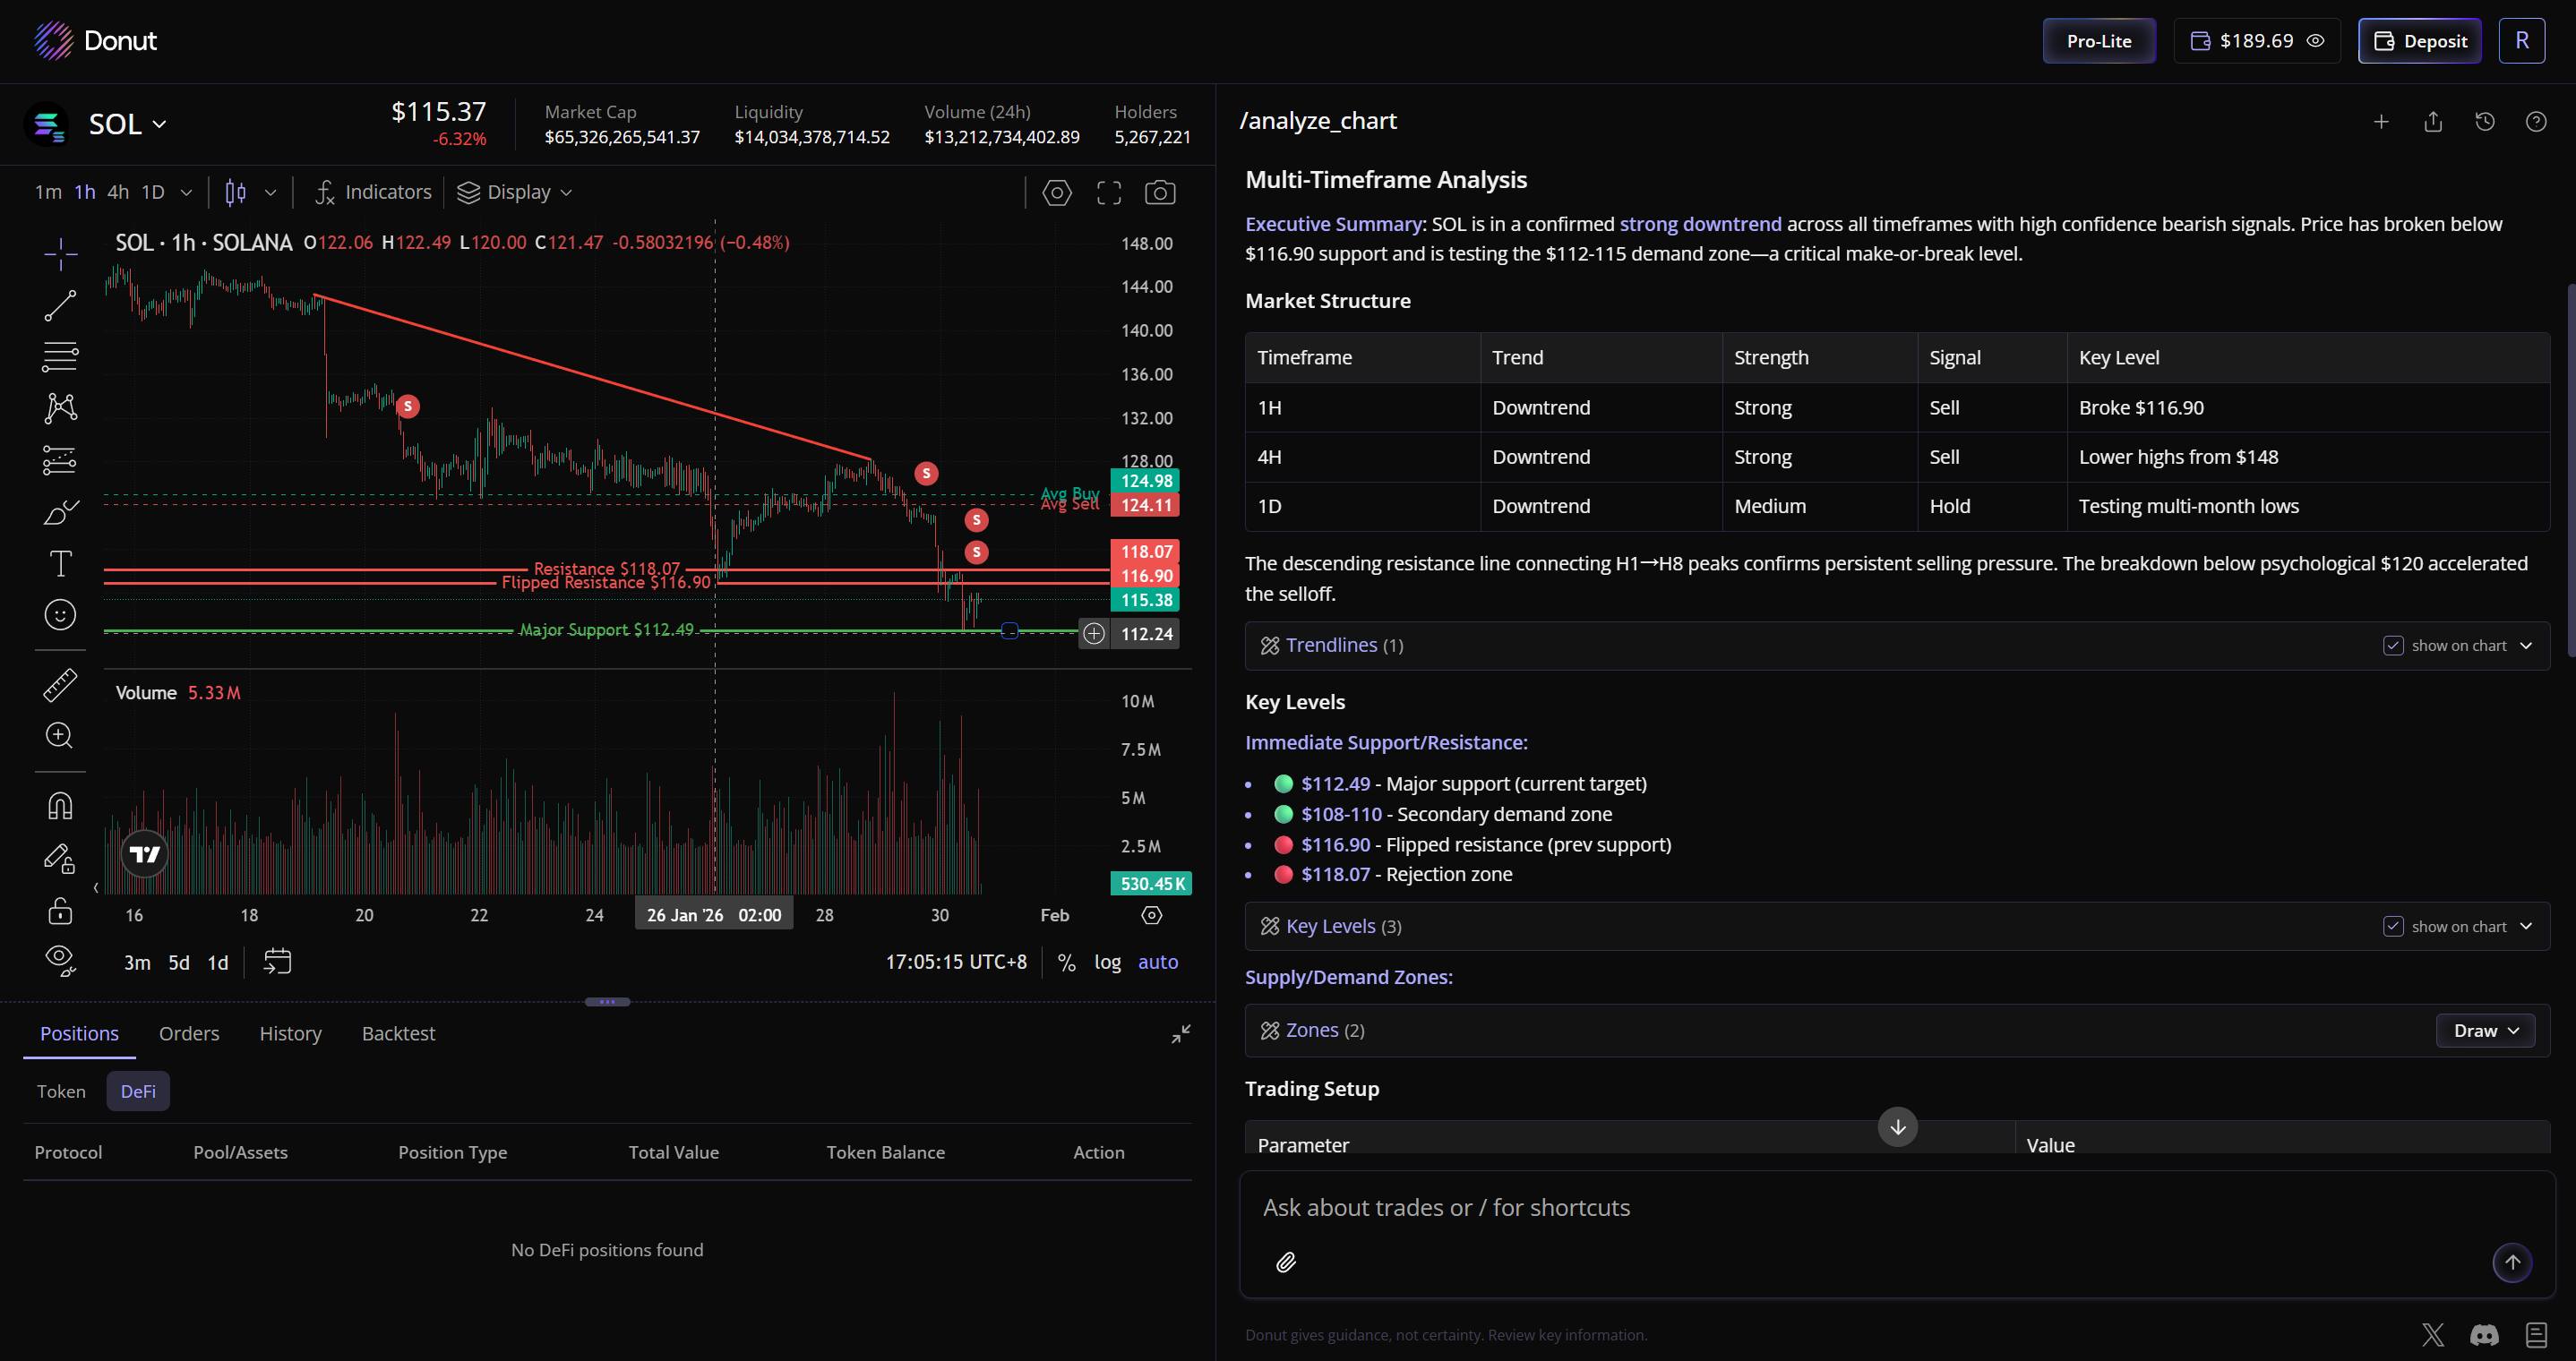Select the trend line drawing tool
Screen dimensions: 2576x1361
(x=60, y=305)
